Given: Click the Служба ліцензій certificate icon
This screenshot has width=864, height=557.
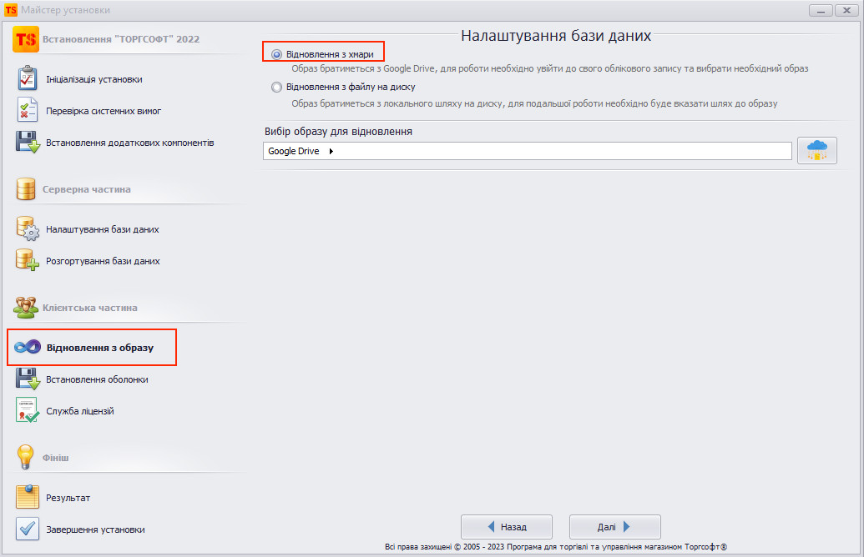Looking at the screenshot, I should coord(28,411).
